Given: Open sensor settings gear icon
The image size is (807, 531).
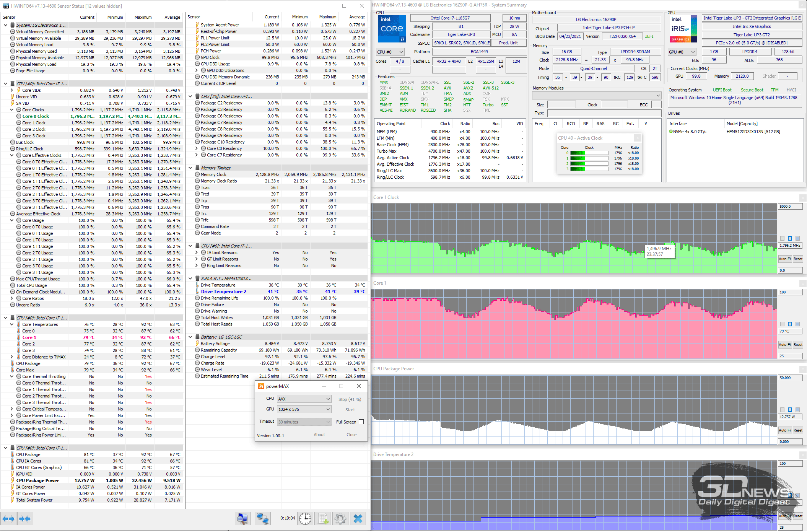Looking at the screenshot, I should [340, 519].
